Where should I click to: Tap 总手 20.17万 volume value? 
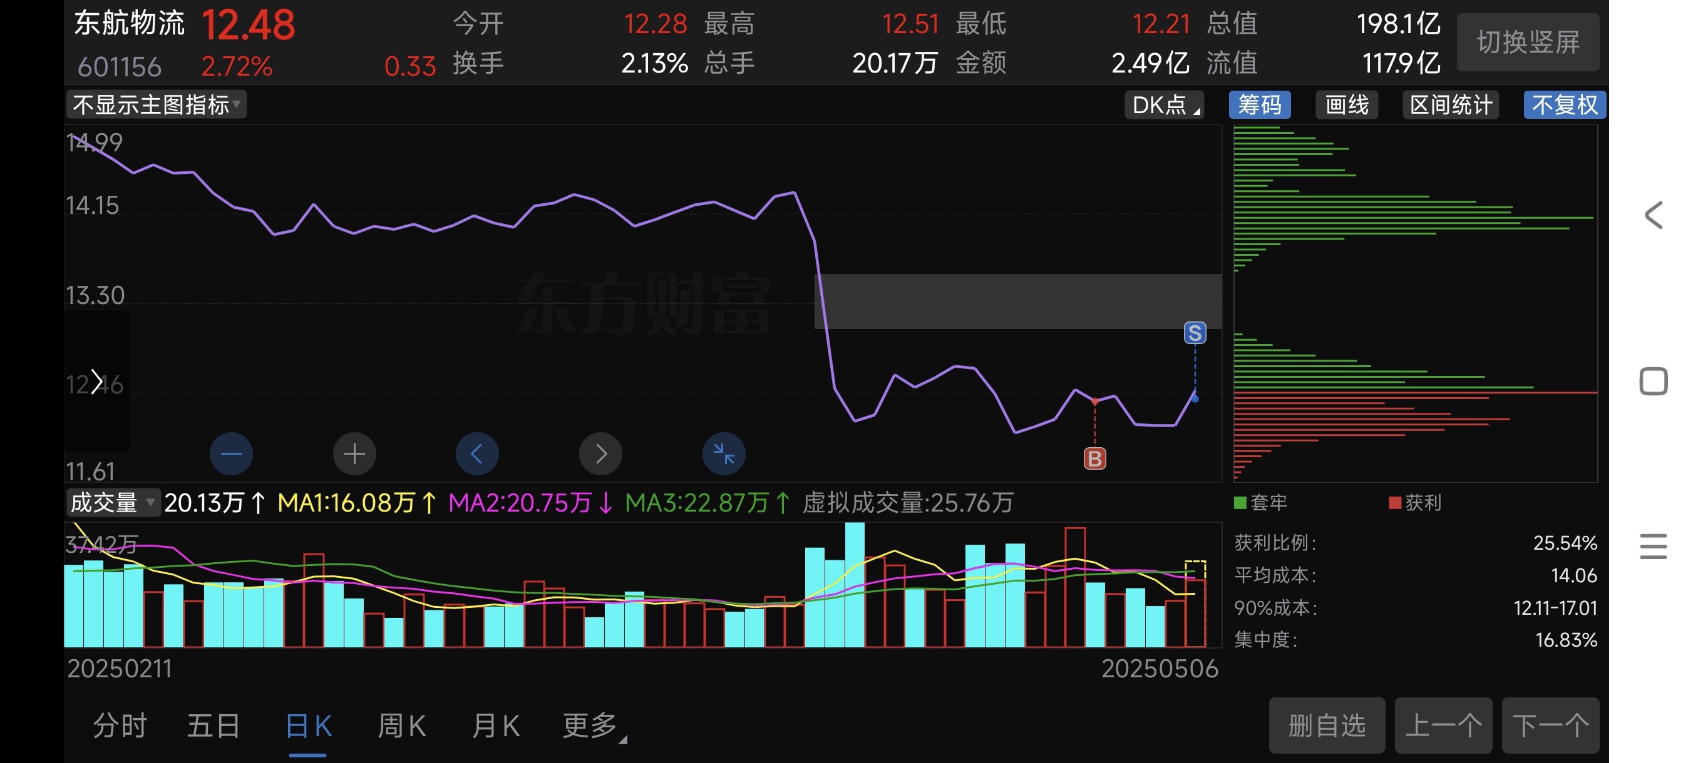point(895,64)
